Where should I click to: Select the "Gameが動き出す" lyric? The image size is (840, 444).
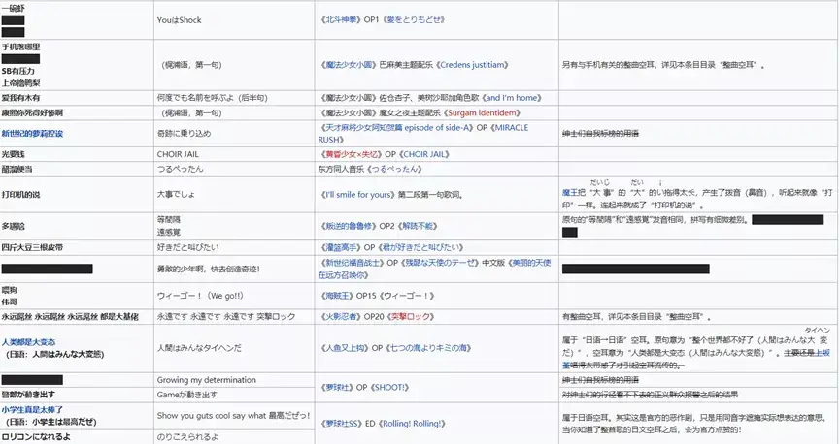pos(187,395)
